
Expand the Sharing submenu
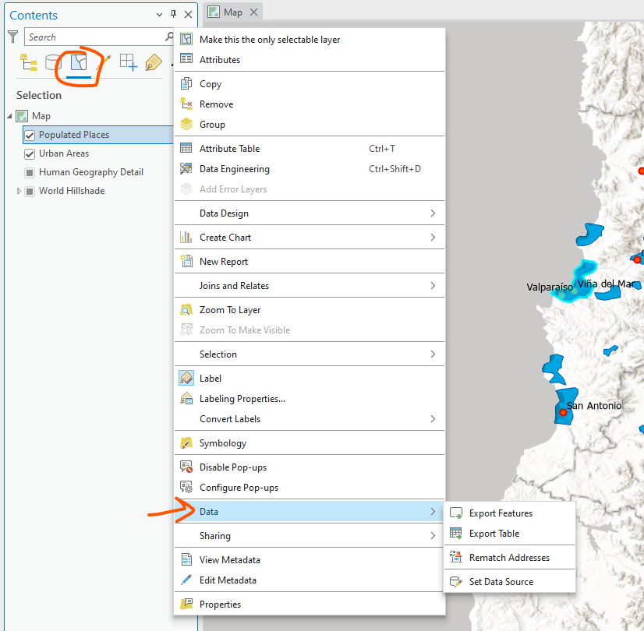tap(310, 535)
